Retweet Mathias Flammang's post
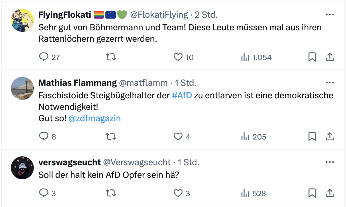Screen dimensions: 346x207 pyautogui.click(x=111, y=137)
